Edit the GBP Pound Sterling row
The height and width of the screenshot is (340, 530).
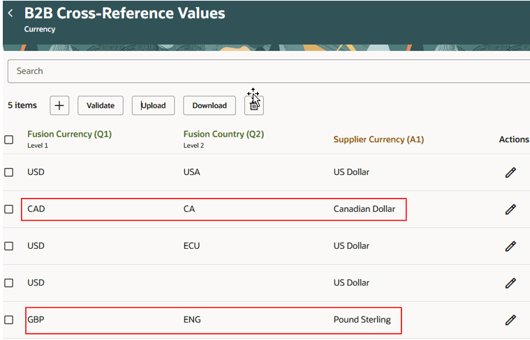510,320
